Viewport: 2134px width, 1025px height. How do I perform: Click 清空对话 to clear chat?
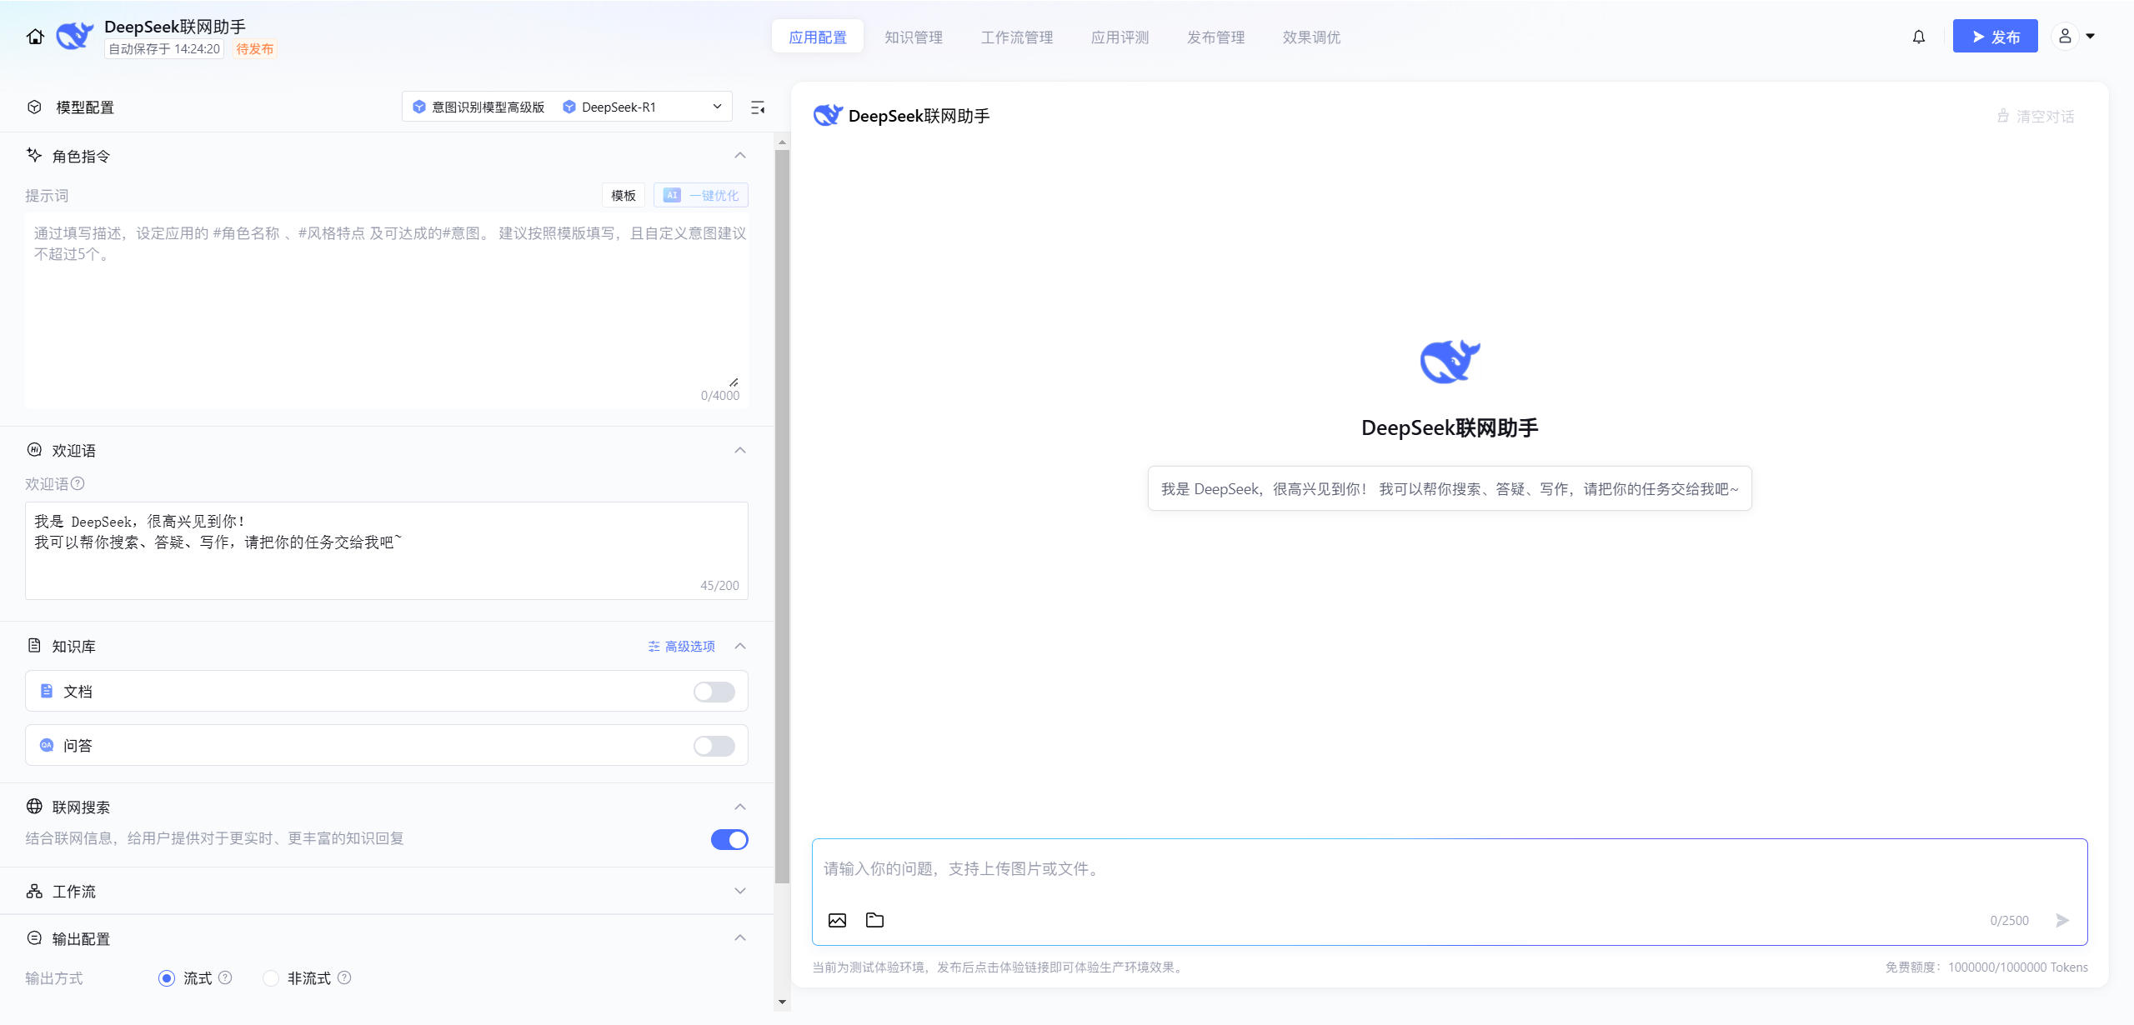(2036, 116)
